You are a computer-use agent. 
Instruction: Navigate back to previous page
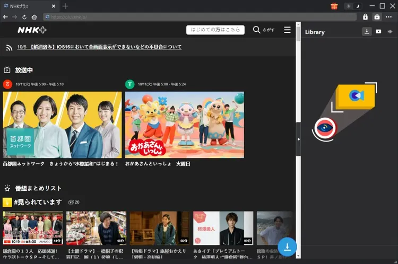pyautogui.click(x=5, y=17)
